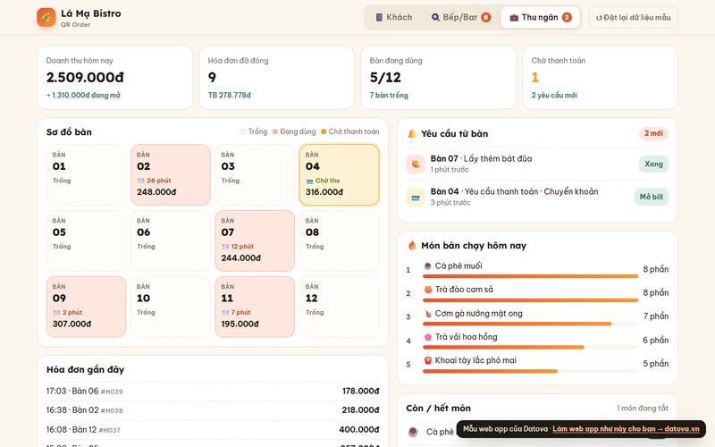The width and height of the screenshot is (715, 447).
Task: Click the Lá Mạ Bistro logo icon
Action: [x=46, y=17]
